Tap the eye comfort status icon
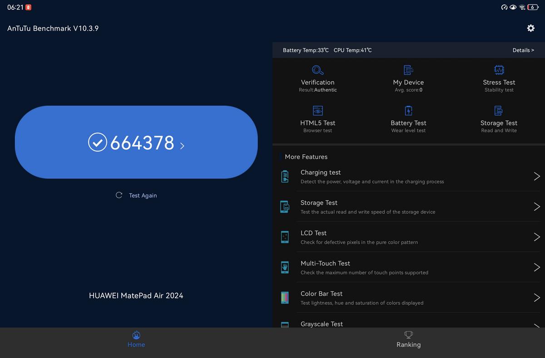 coord(513,7)
